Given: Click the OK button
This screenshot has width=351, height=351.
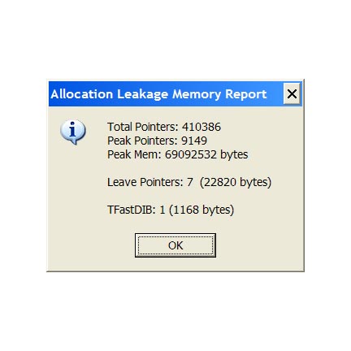Looking at the screenshot, I should (x=175, y=245).
